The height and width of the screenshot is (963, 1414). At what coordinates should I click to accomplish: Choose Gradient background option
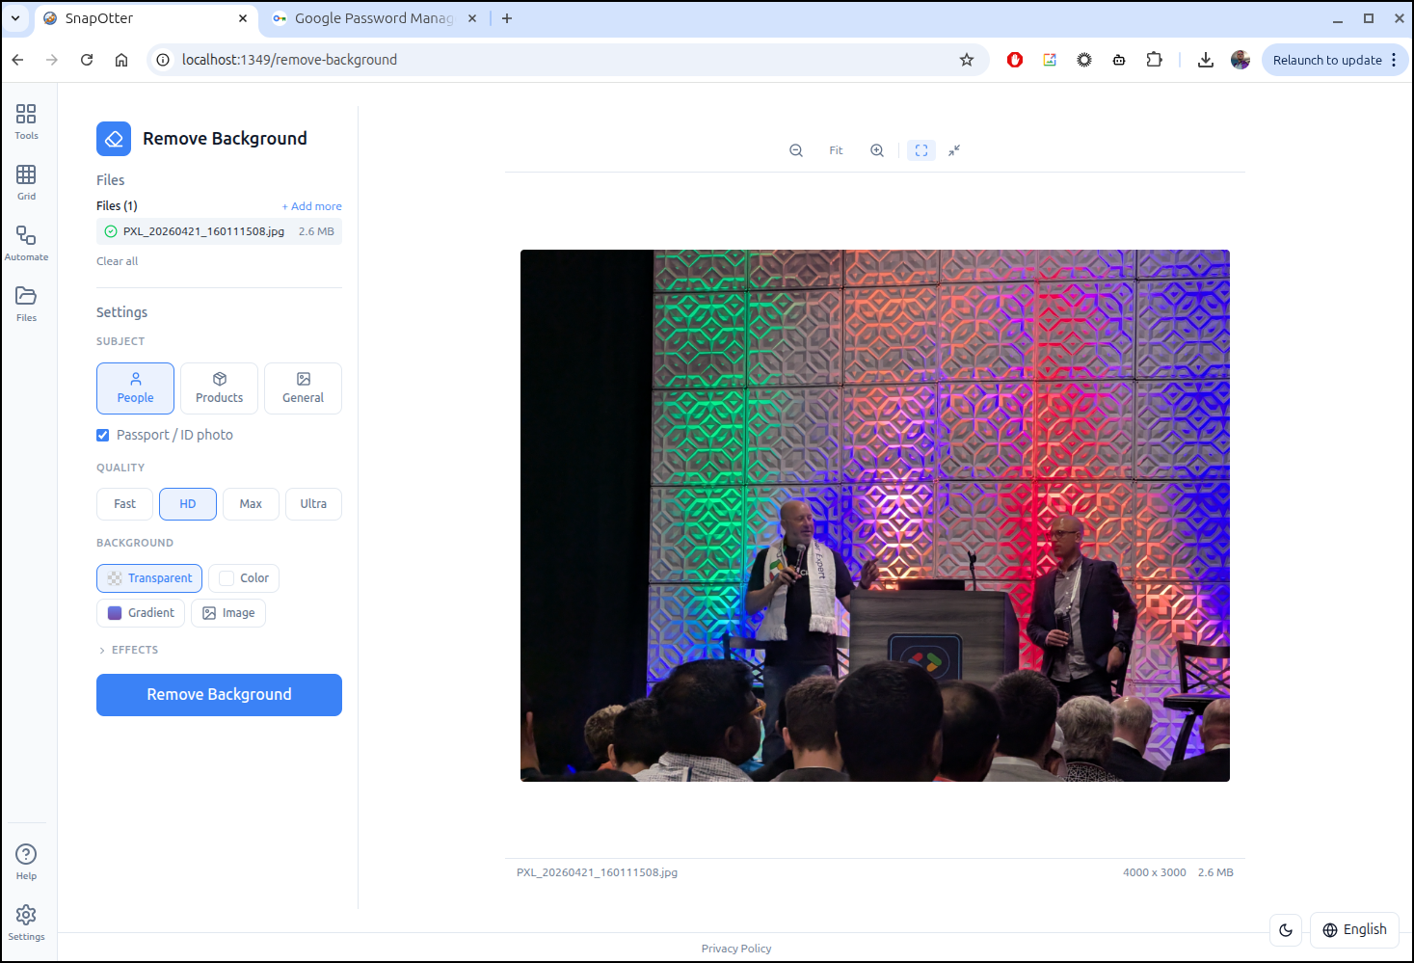pyautogui.click(x=141, y=613)
